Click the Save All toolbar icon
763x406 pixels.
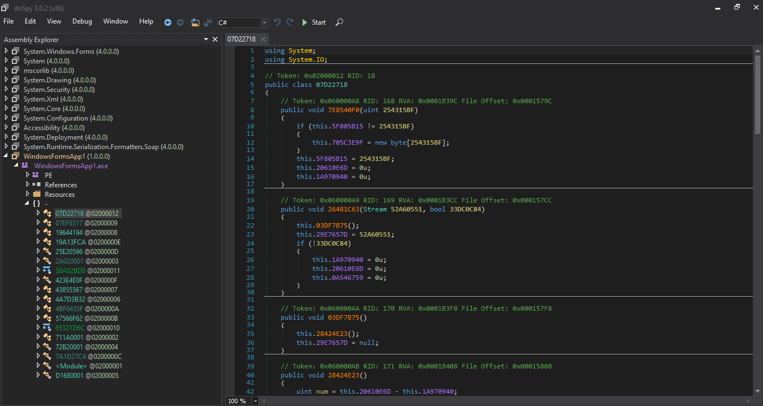[x=207, y=22]
